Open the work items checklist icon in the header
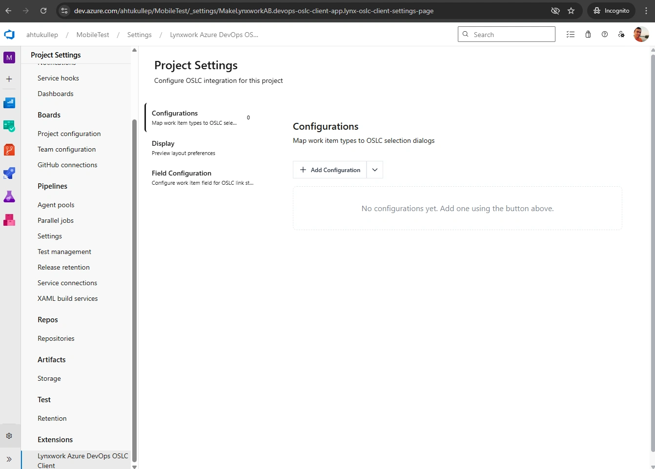 [x=571, y=34]
